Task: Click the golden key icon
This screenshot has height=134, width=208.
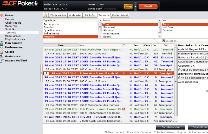Action: pyautogui.click(x=128, y=6)
